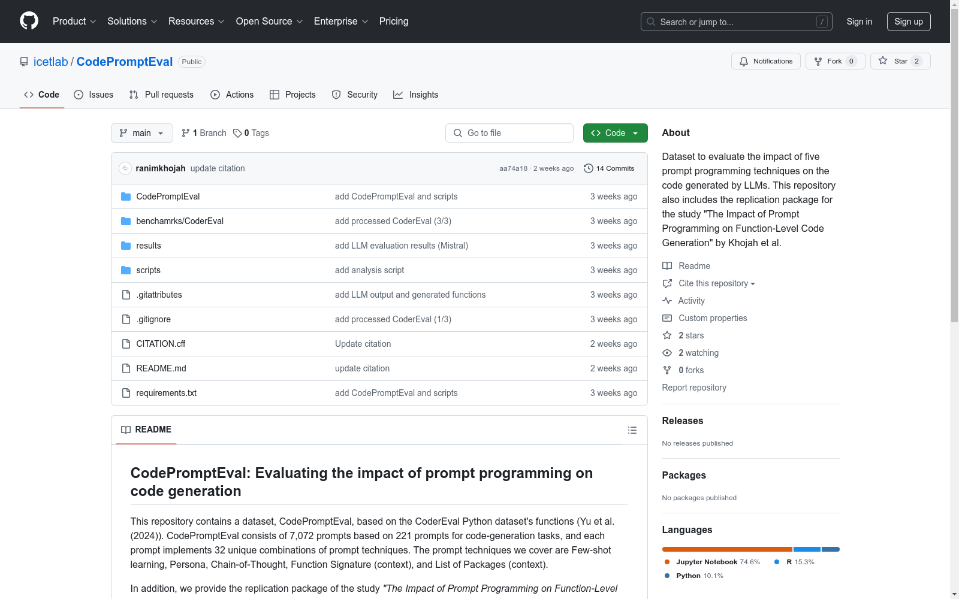The height and width of the screenshot is (599, 959).
Task: Click the Go to file input field
Action: click(x=509, y=133)
